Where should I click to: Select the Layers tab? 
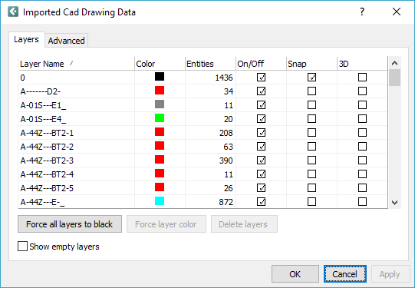click(27, 39)
